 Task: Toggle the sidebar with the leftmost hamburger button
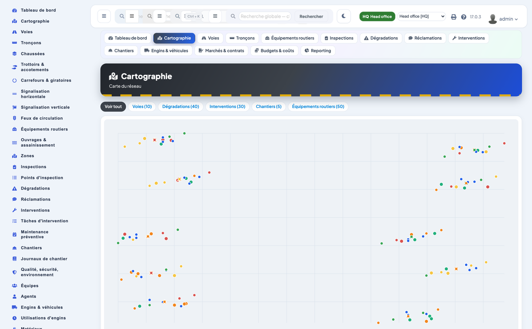tap(104, 16)
